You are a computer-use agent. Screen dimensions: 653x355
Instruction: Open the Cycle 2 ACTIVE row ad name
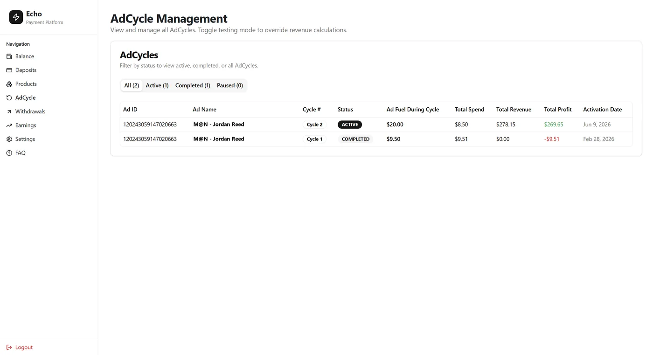pos(219,125)
